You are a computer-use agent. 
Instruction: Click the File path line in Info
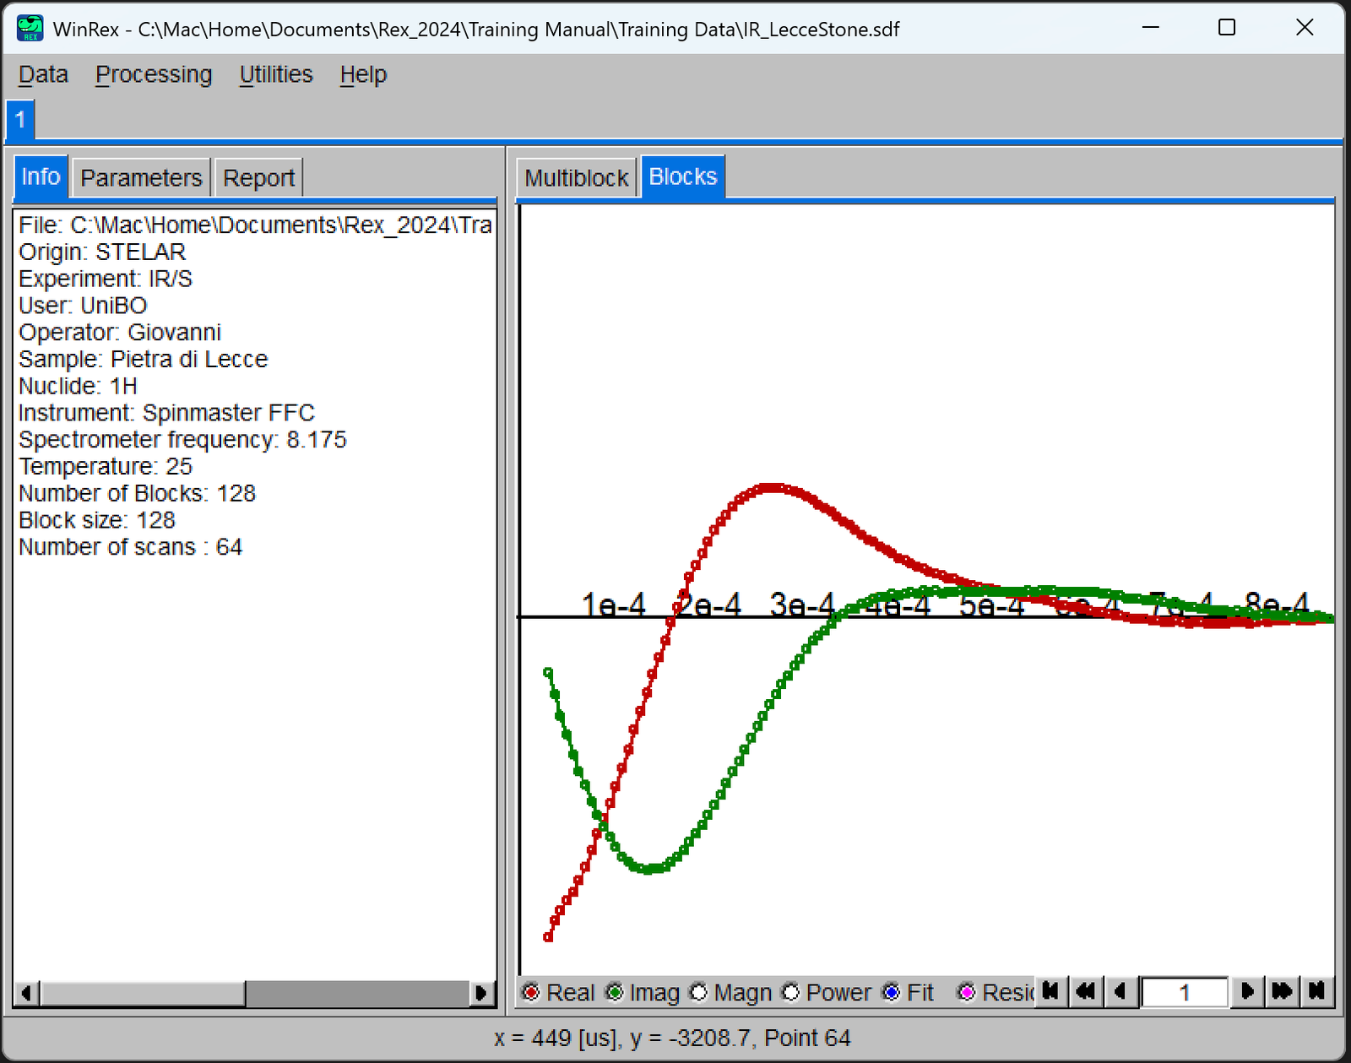click(255, 225)
